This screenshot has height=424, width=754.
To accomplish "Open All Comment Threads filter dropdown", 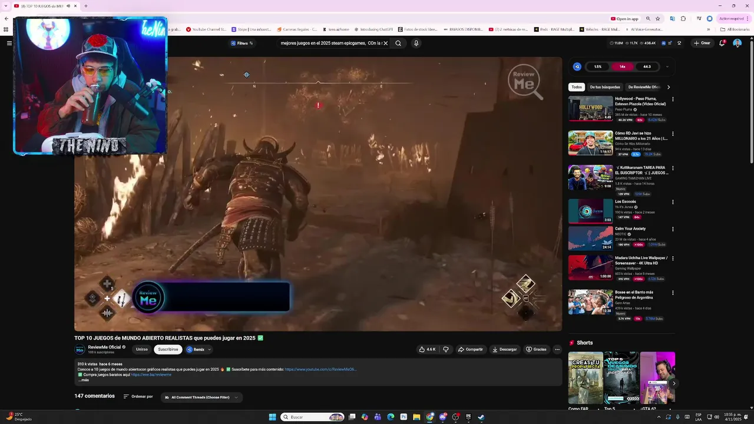I will tap(201, 397).
